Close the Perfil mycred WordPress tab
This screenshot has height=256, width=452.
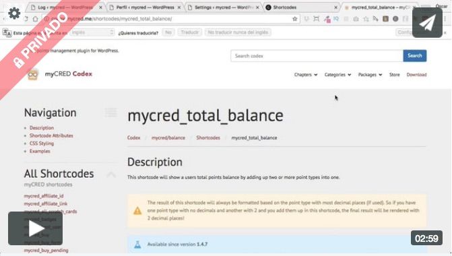[179, 7]
